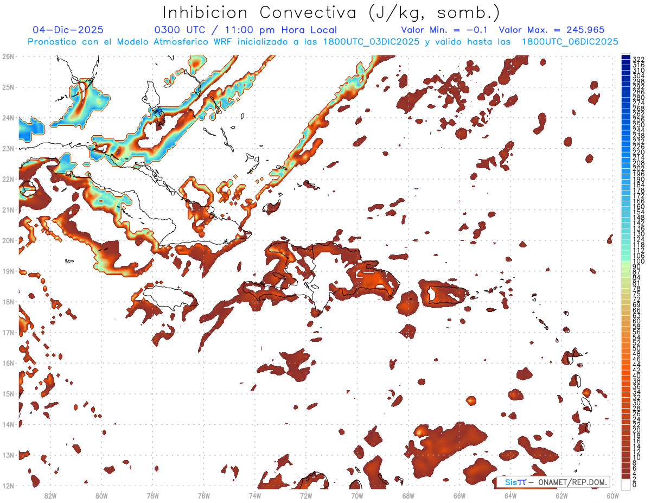This screenshot has height=503, width=651.
Task: Click the 'SisTT - ONAMET/REP.DOM.' label
Action: pyautogui.click(x=553, y=482)
